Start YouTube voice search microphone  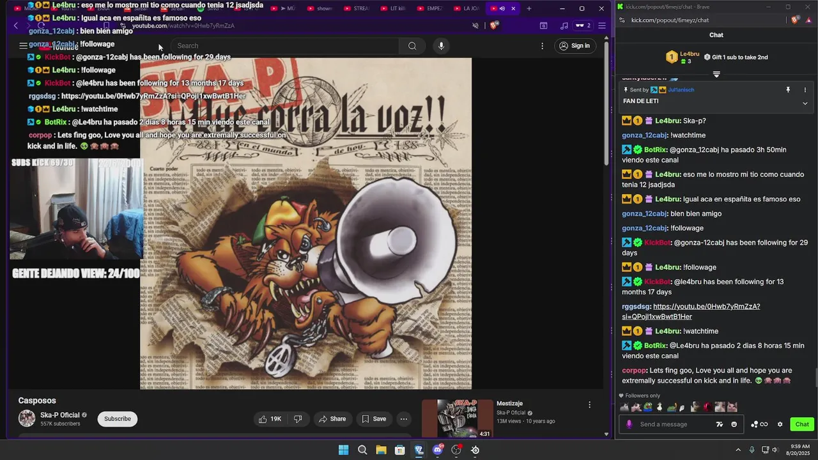[x=441, y=46]
